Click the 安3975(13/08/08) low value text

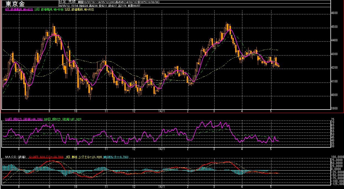[x=148, y=2]
